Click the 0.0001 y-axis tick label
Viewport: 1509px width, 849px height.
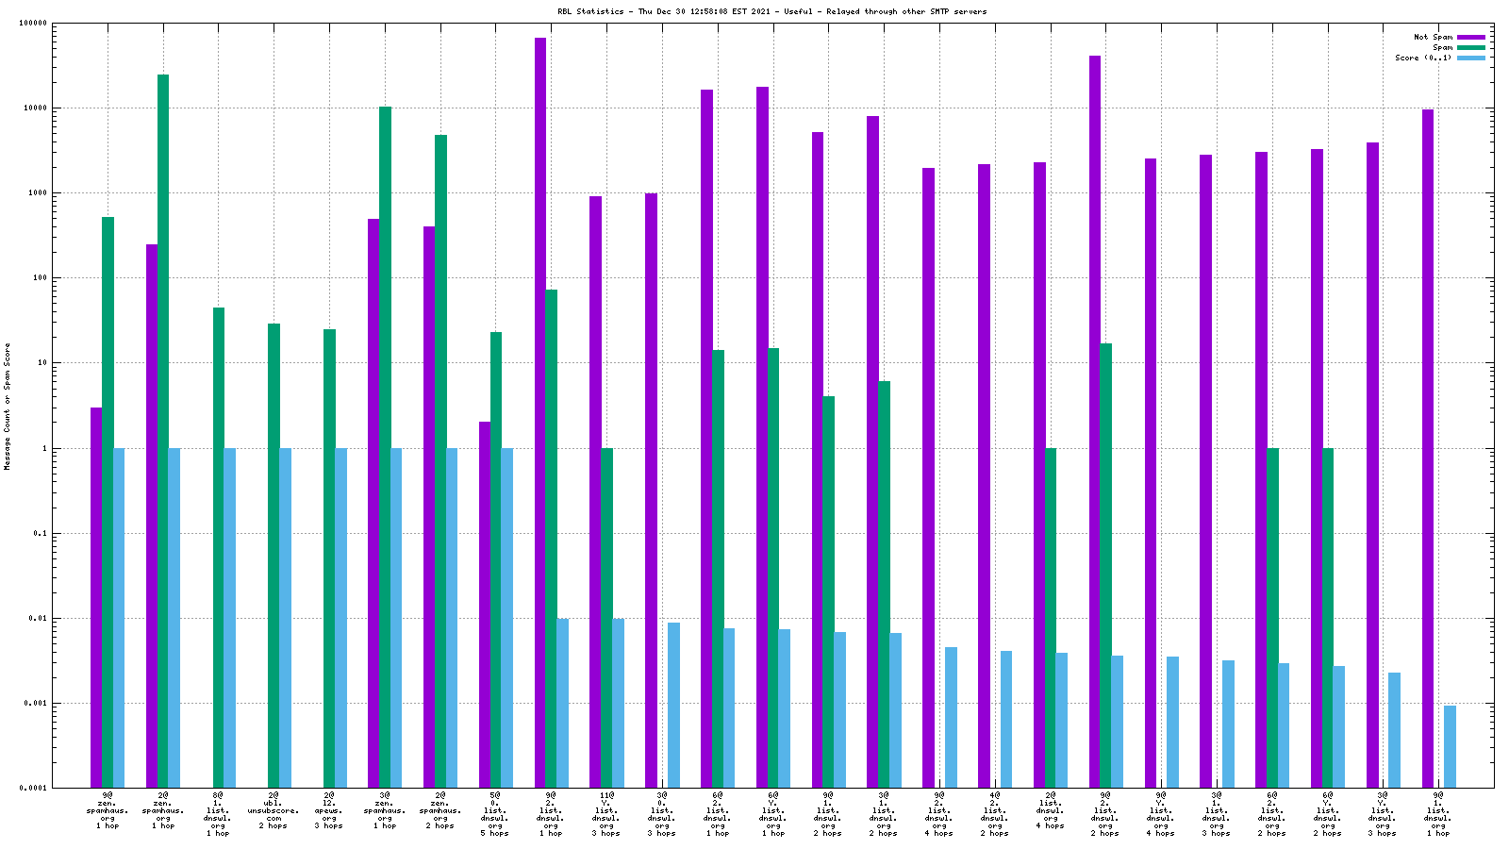click(x=35, y=789)
